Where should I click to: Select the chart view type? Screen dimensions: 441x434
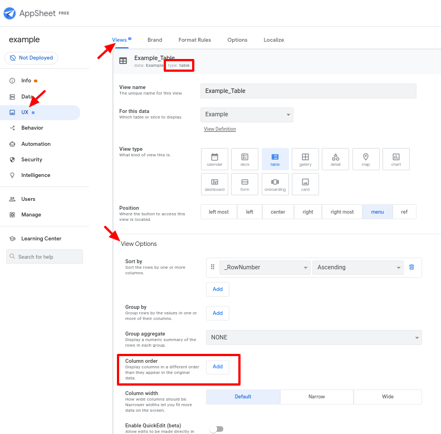[396, 159]
